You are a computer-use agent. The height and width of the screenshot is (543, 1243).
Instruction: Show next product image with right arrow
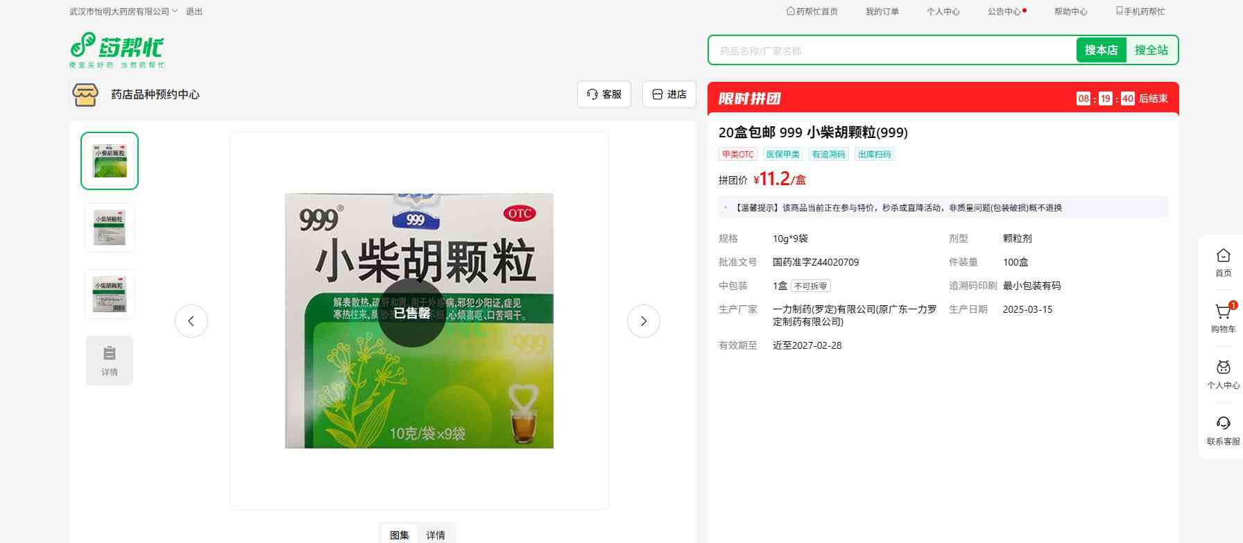click(x=643, y=321)
